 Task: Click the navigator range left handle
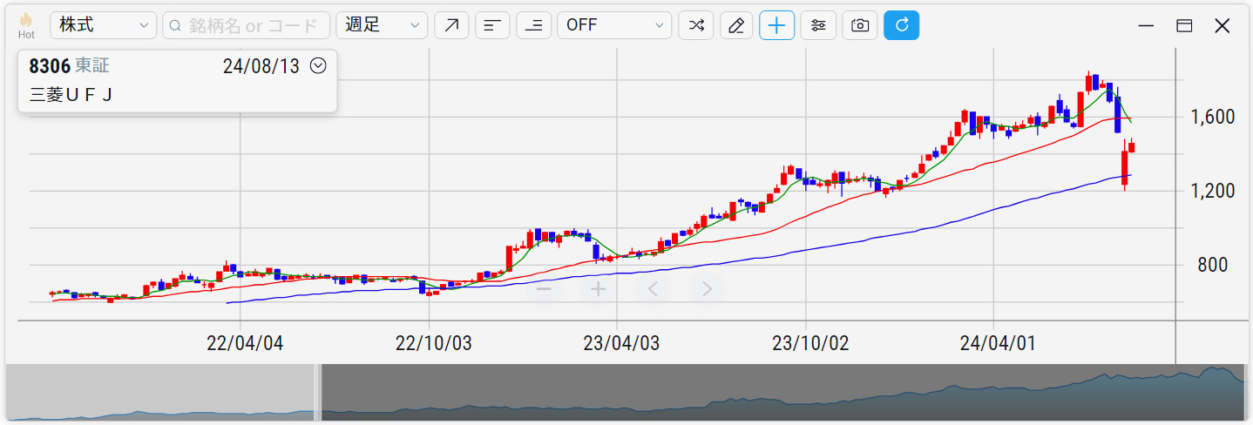pyautogui.click(x=318, y=393)
